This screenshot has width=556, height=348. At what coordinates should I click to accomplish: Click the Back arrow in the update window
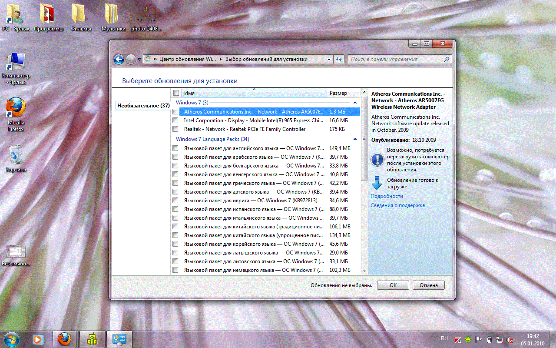pos(119,59)
